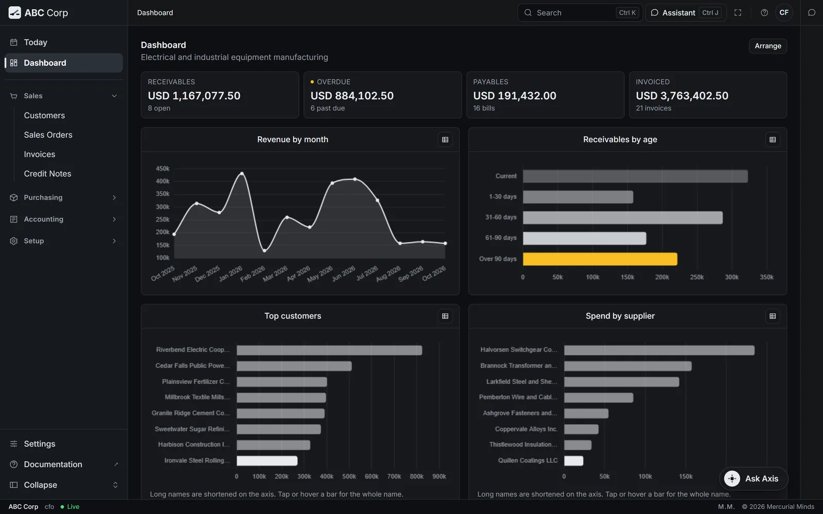Image resolution: width=823 pixels, height=514 pixels.
Task: Click the Settings sliders icon
Action: click(x=14, y=444)
